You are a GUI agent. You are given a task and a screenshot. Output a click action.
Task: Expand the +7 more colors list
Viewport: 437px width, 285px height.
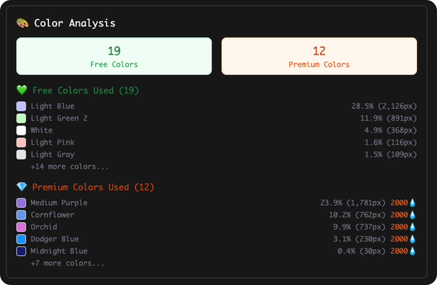click(x=67, y=263)
